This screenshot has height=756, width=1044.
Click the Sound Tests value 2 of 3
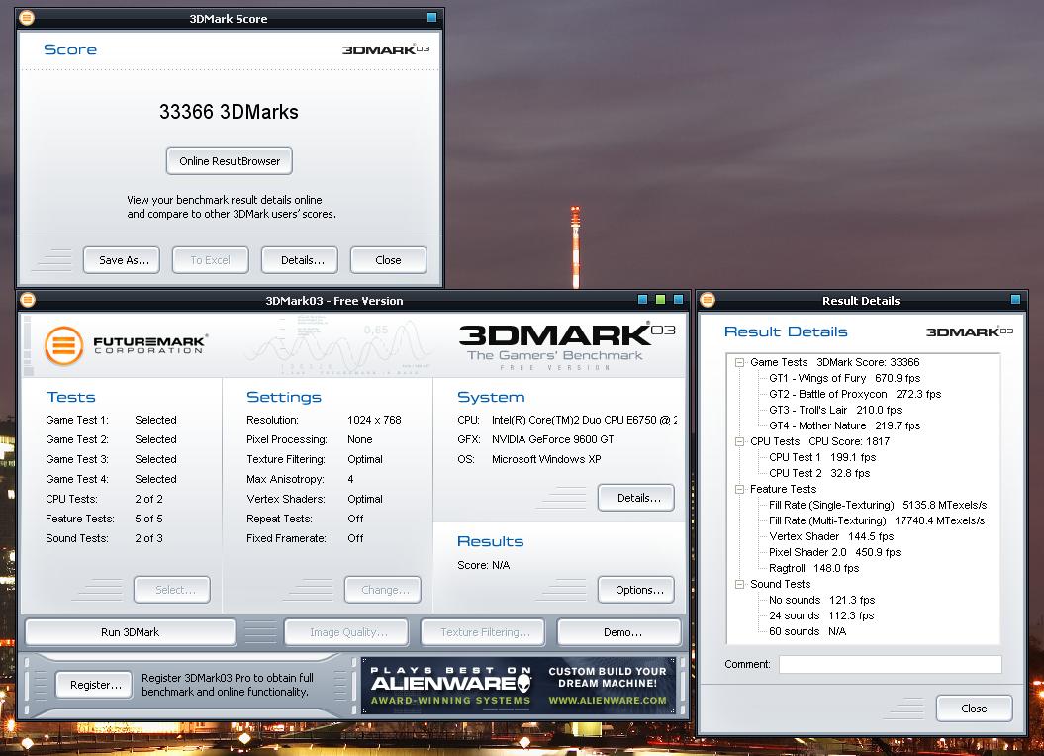(x=148, y=538)
